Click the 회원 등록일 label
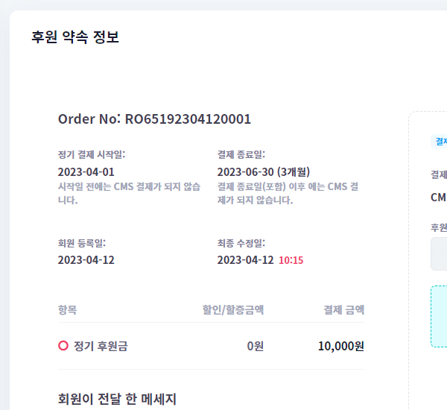Image resolution: width=447 pixels, height=410 pixels. coord(81,242)
